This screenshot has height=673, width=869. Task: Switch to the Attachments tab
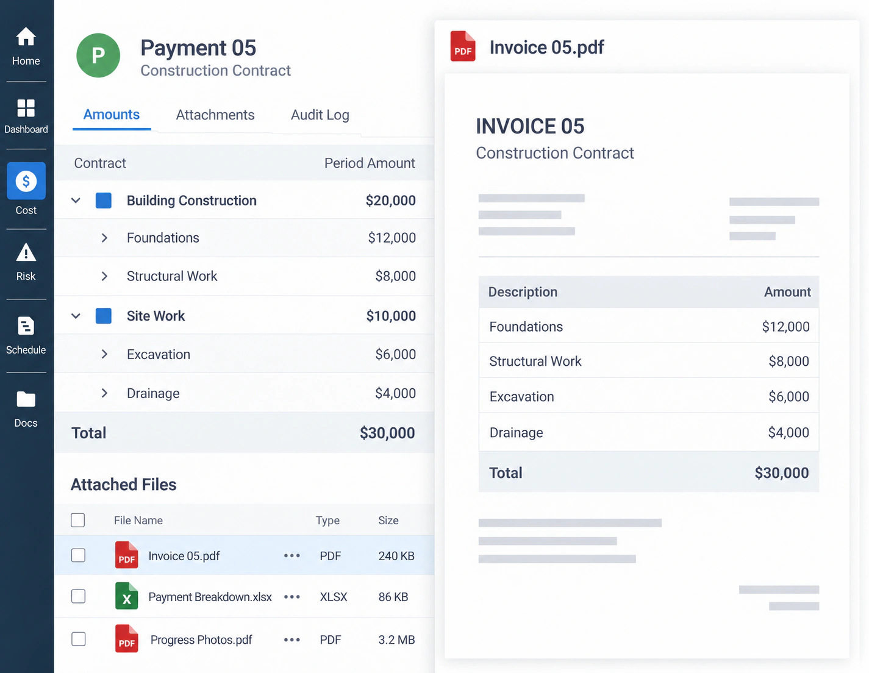click(x=215, y=115)
